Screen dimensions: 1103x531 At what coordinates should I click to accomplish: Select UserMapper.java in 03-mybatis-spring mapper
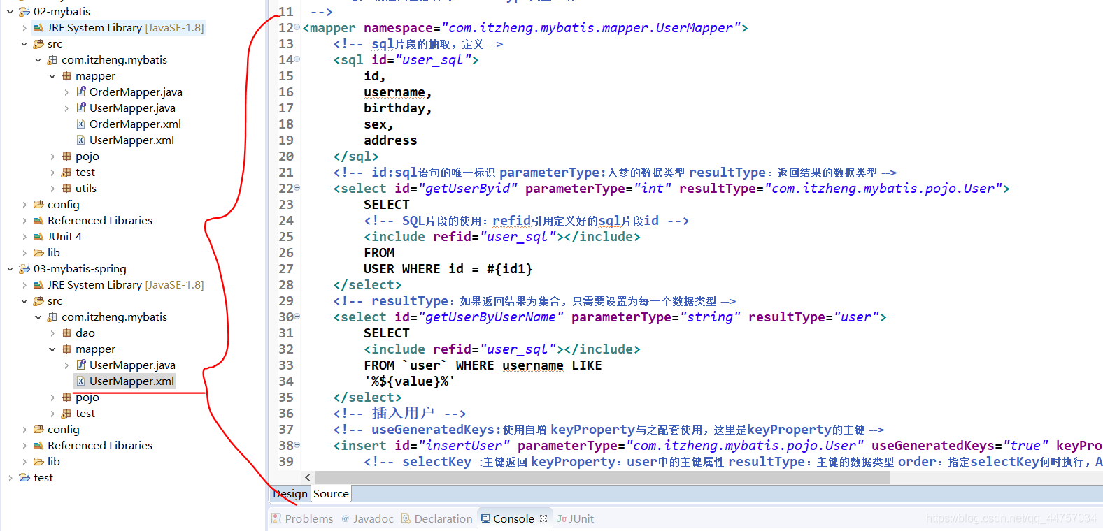click(132, 365)
